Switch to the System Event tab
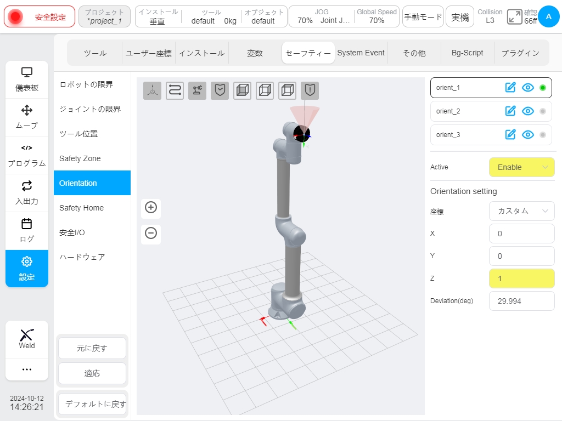This screenshot has height=421, width=562. (361, 53)
